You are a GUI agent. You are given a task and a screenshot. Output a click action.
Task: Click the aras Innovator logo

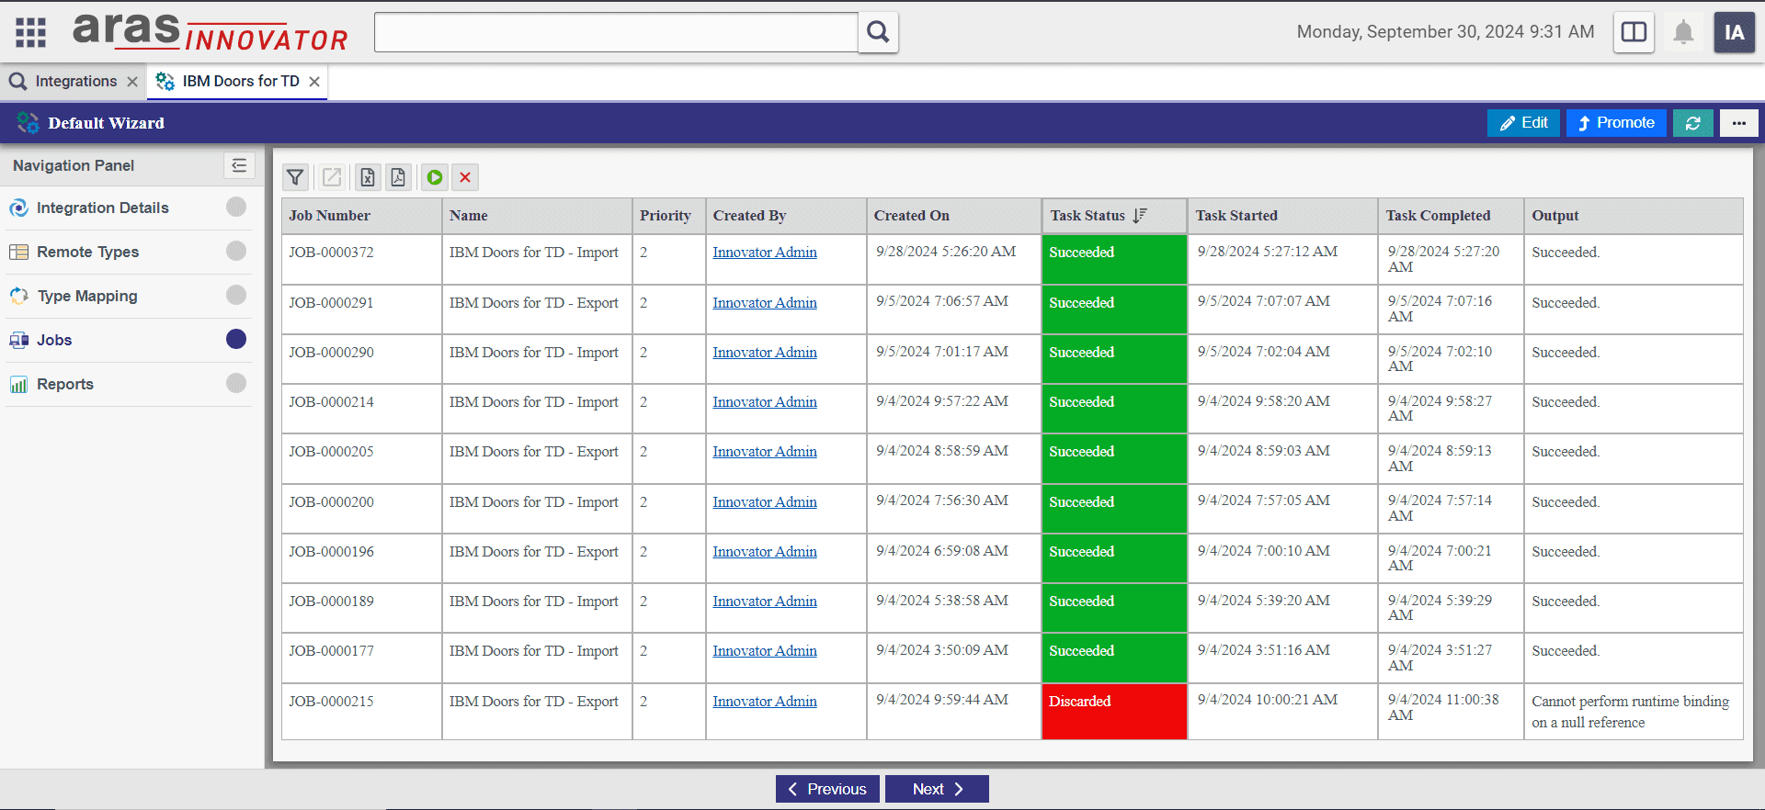211,32
